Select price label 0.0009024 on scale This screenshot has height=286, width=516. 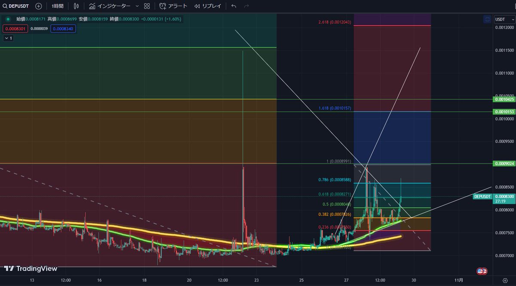point(504,164)
